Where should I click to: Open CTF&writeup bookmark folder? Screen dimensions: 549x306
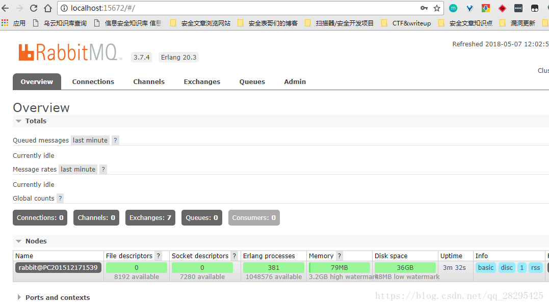click(x=406, y=23)
